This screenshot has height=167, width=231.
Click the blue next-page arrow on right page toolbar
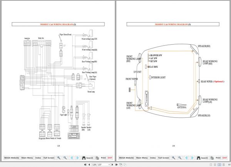point(192,158)
